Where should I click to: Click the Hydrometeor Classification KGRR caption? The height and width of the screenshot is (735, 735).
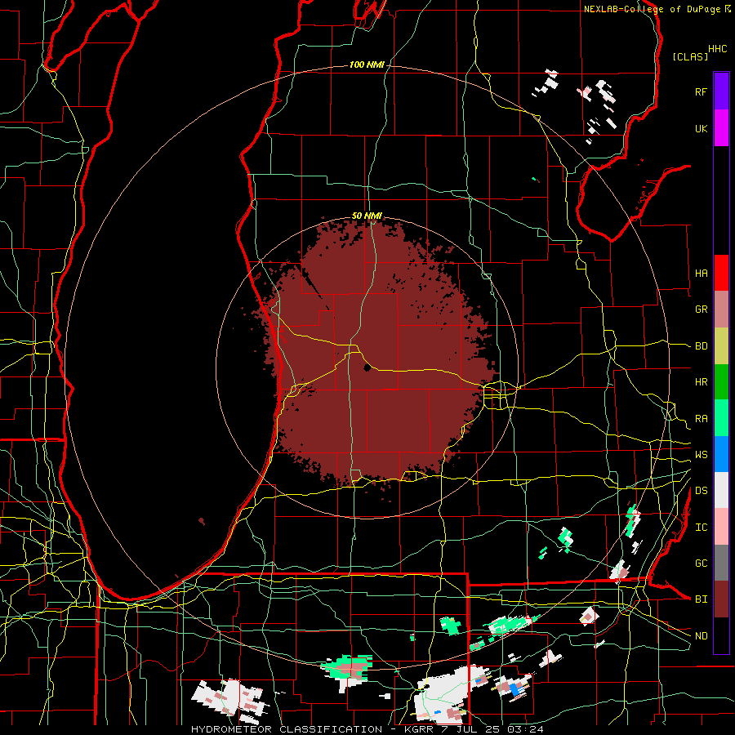tap(367, 729)
